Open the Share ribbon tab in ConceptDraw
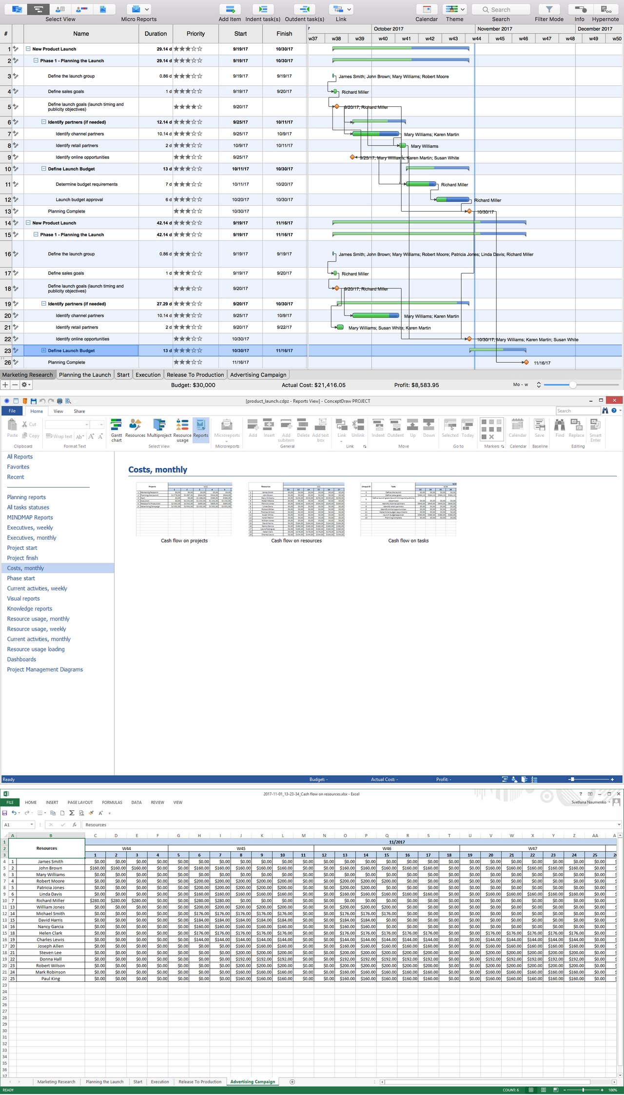 coord(79,411)
